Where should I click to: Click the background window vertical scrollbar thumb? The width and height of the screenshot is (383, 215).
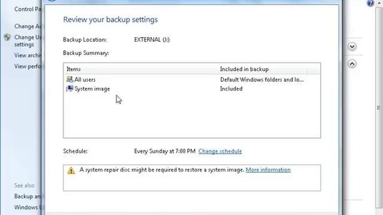[379, 107]
